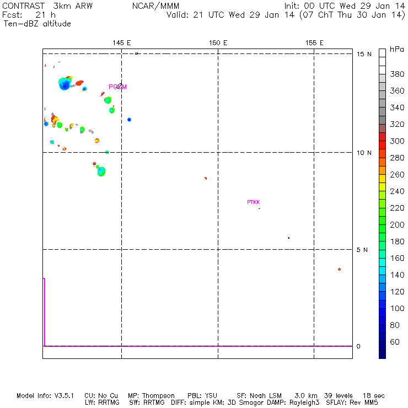Click the "PBL: YSU" model setting
Viewport: 408px width, 408px height.
click(x=202, y=396)
